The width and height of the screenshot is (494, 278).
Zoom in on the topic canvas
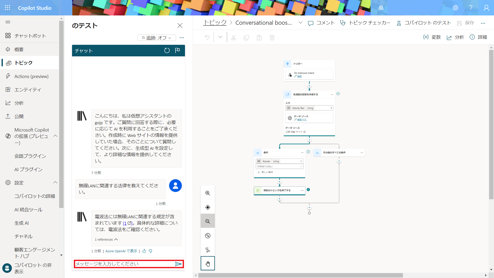tap(208, 193)
